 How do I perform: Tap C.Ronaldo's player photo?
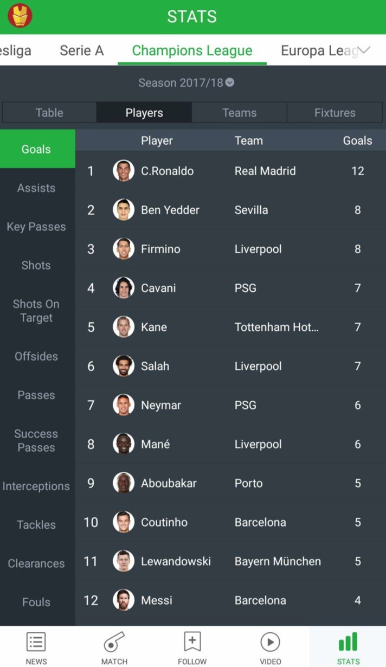124,171
